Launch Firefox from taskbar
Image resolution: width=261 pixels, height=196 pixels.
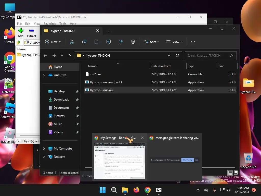(136, 190)
